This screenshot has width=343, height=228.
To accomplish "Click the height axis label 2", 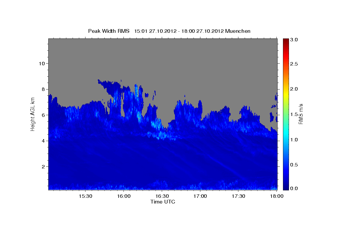I will click(44, 166).
